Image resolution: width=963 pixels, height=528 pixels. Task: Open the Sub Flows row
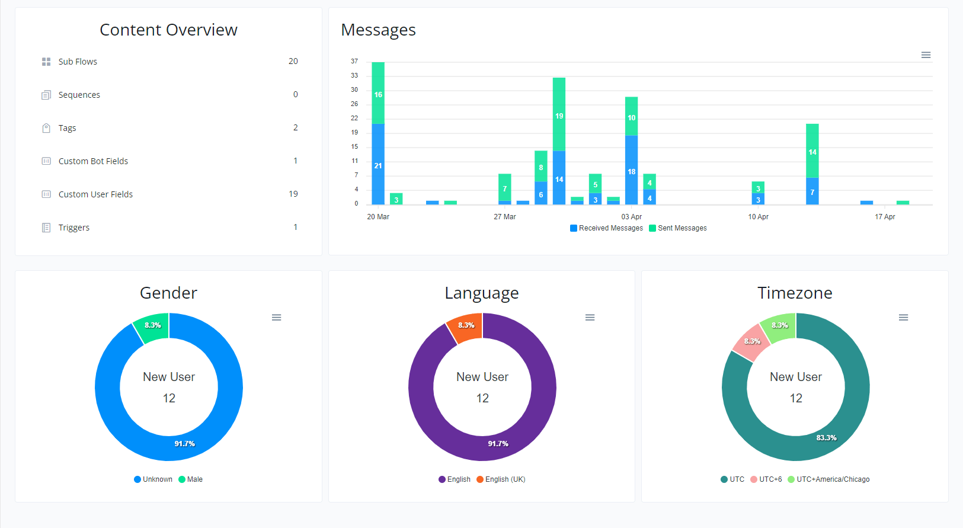click(169, 62)
